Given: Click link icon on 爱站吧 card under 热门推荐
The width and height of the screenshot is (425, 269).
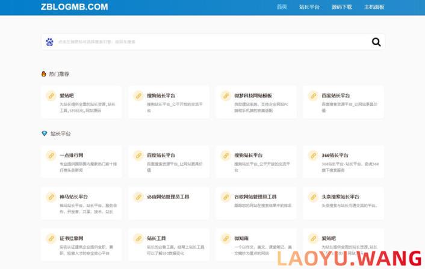Looking at the screenshot, I should (51, 96).
